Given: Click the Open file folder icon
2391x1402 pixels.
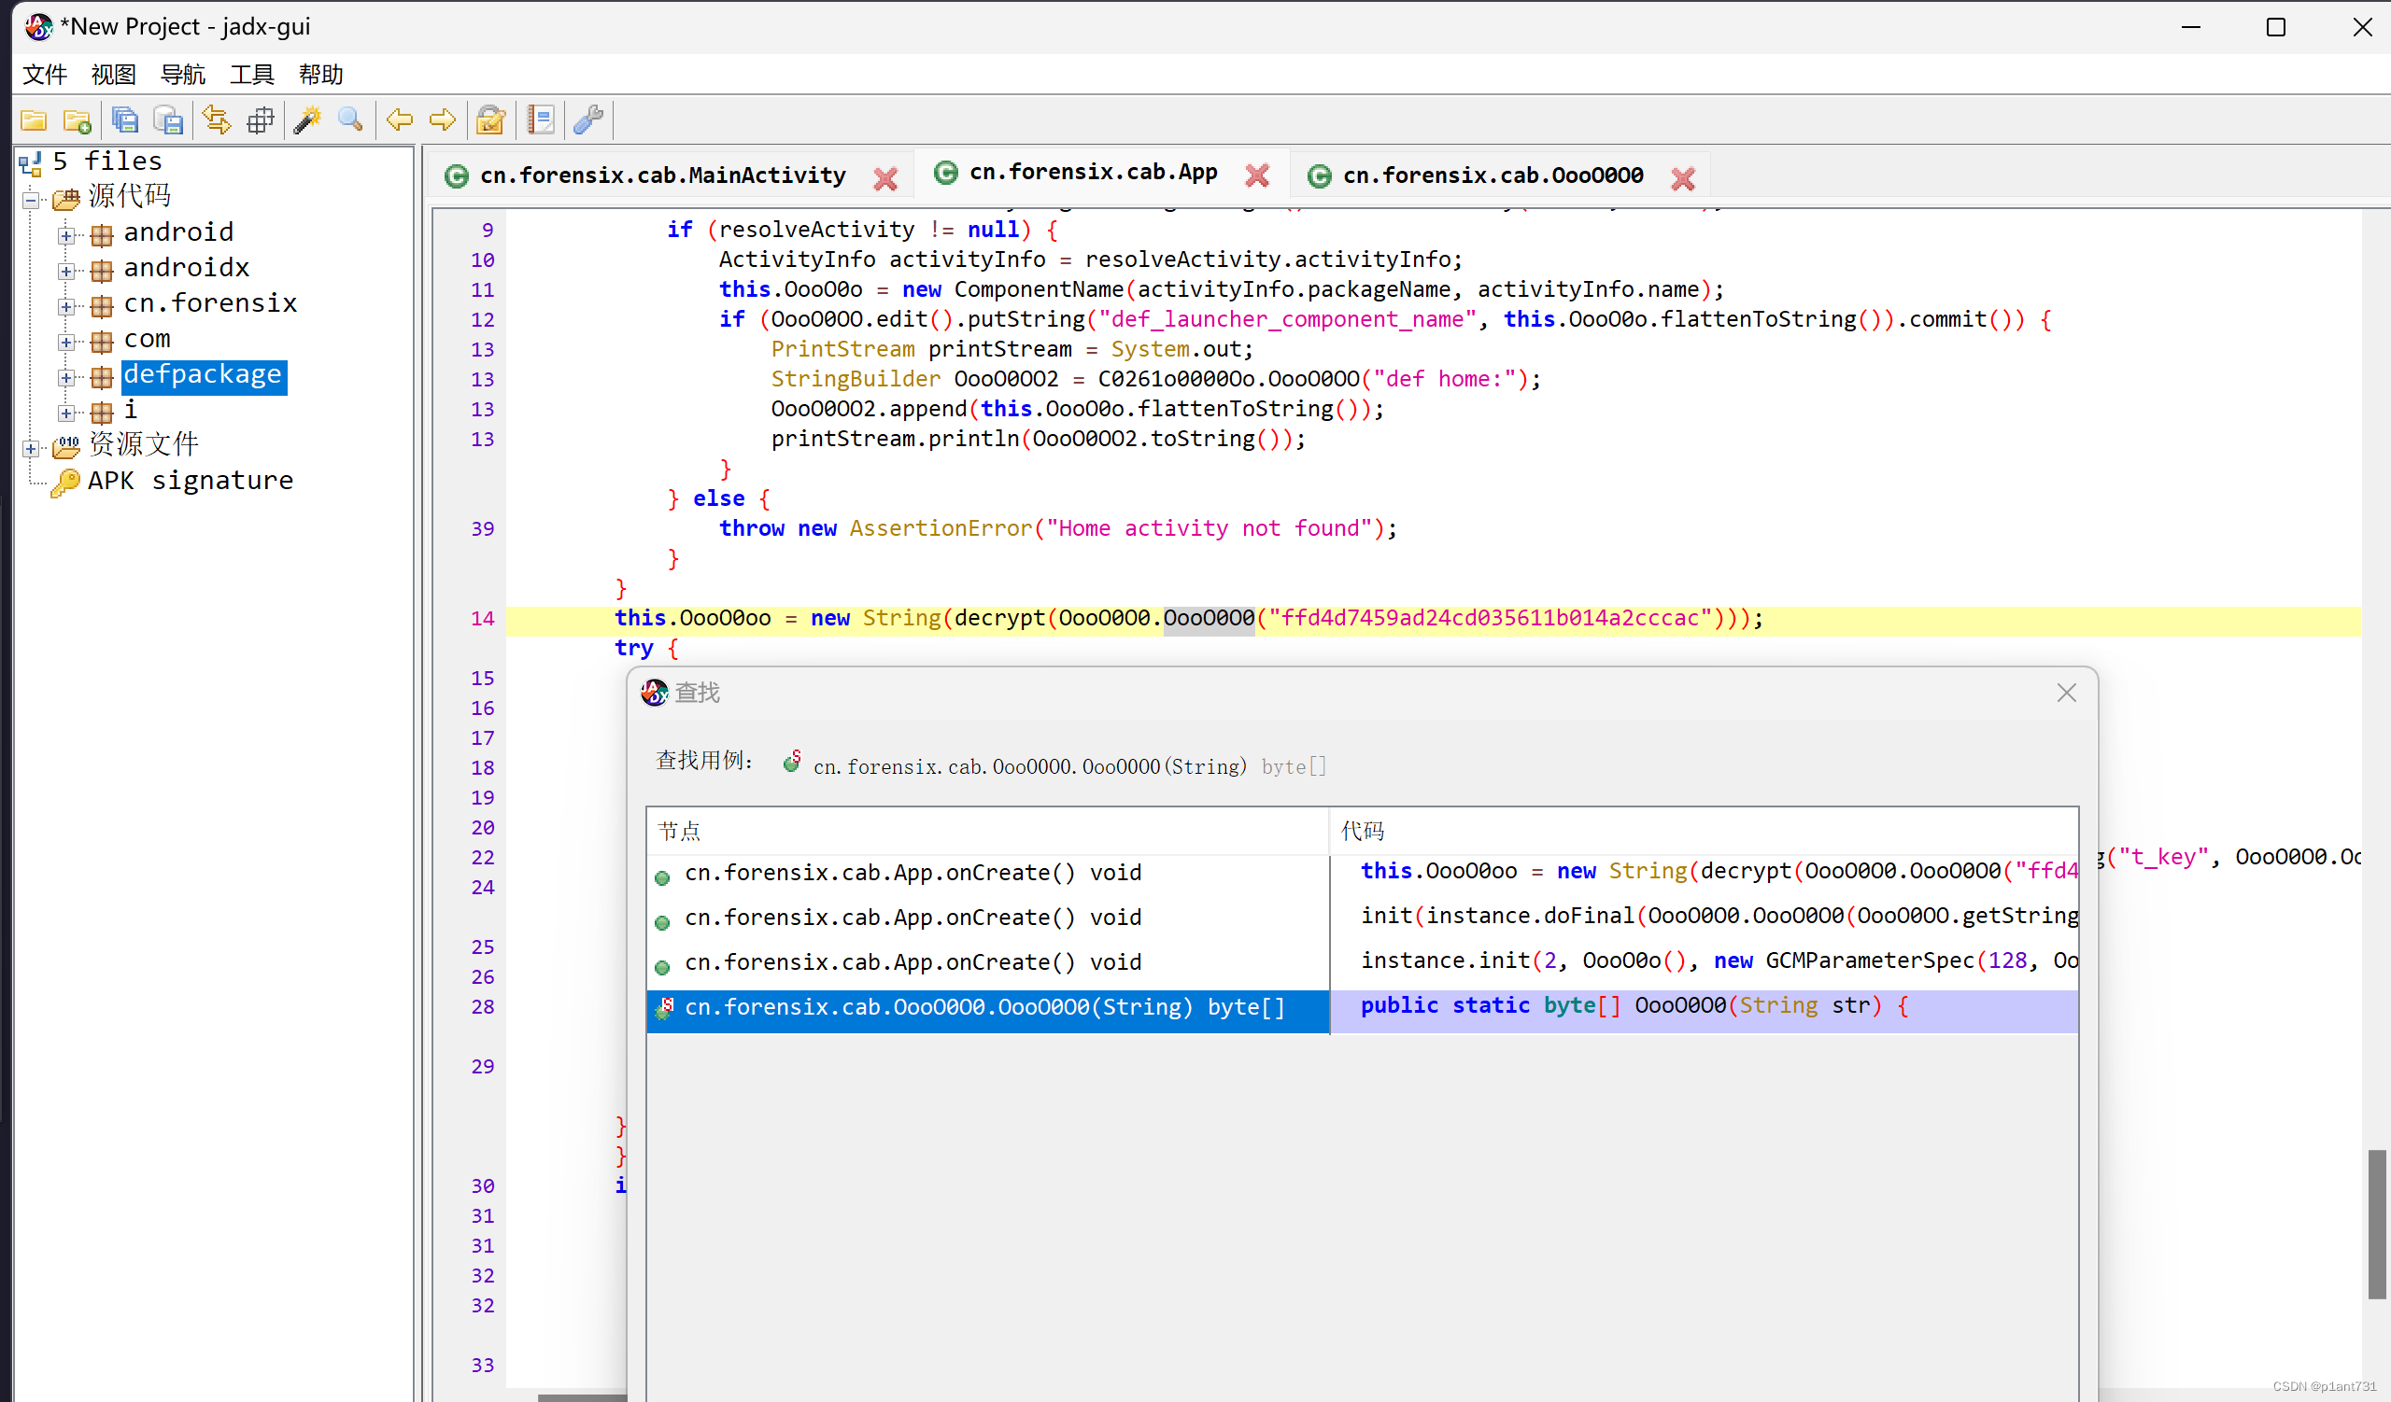Looking at the screenshot, I should (x=34, y=120).
